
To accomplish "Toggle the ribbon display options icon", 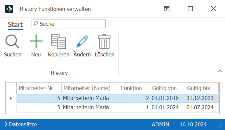I will coord(167,9).
